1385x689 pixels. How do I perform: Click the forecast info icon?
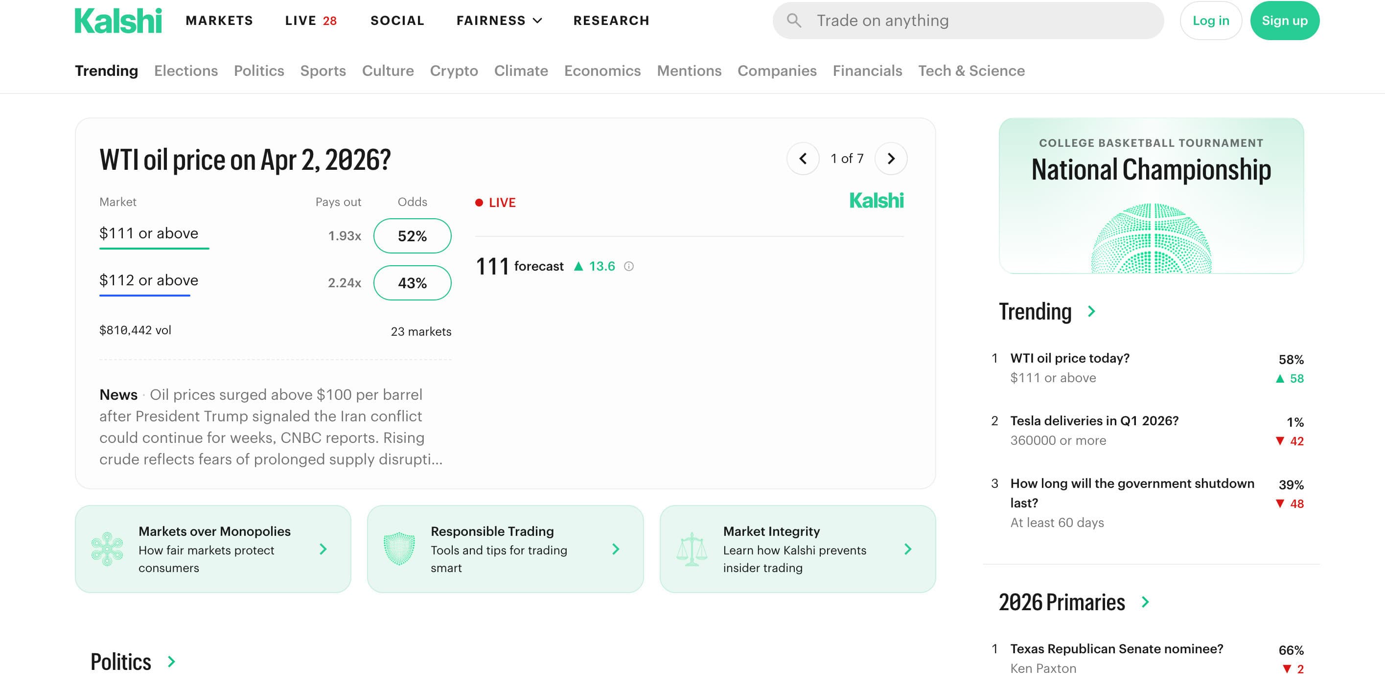coord(628,267)
